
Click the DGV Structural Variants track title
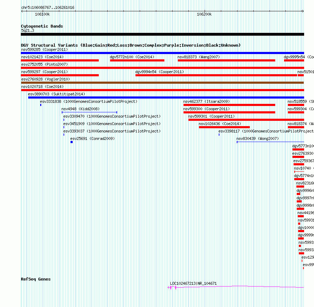pyautogui.click(x=131, y=45)
